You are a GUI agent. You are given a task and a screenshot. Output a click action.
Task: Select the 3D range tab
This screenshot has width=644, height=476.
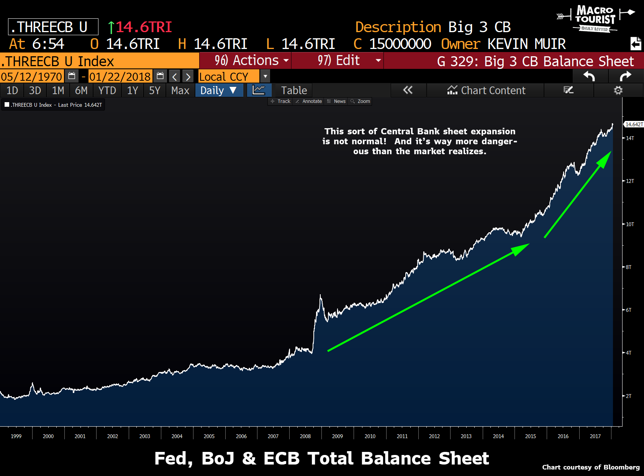coord(35,90)
